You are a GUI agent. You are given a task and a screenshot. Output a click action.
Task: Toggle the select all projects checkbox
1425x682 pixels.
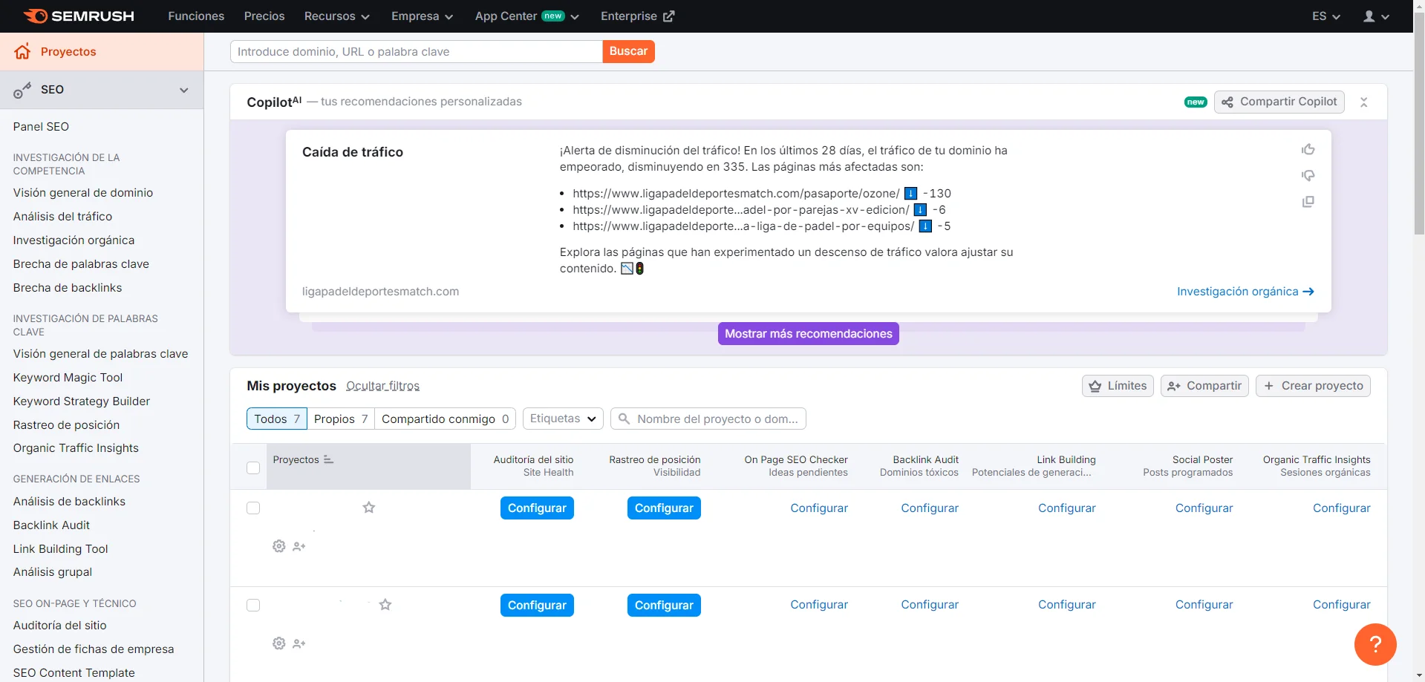click(253, 468)
